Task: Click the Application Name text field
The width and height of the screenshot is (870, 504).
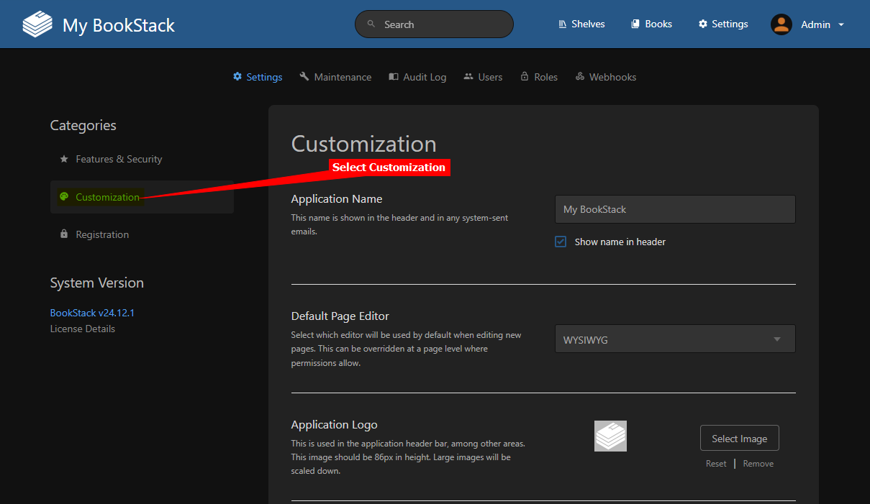Action: tap(674, 209)
